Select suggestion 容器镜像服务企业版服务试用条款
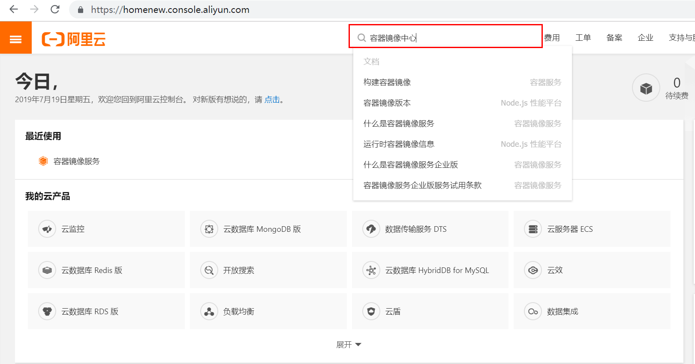This screenshot has width=695, height=364. coord(463,185)
